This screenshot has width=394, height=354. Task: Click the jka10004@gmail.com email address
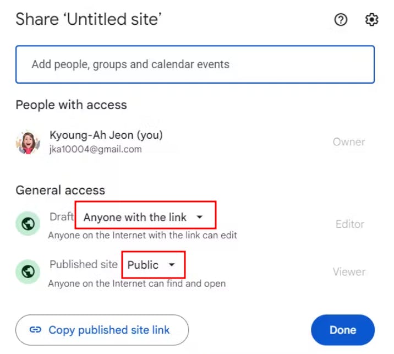(96, 149)
